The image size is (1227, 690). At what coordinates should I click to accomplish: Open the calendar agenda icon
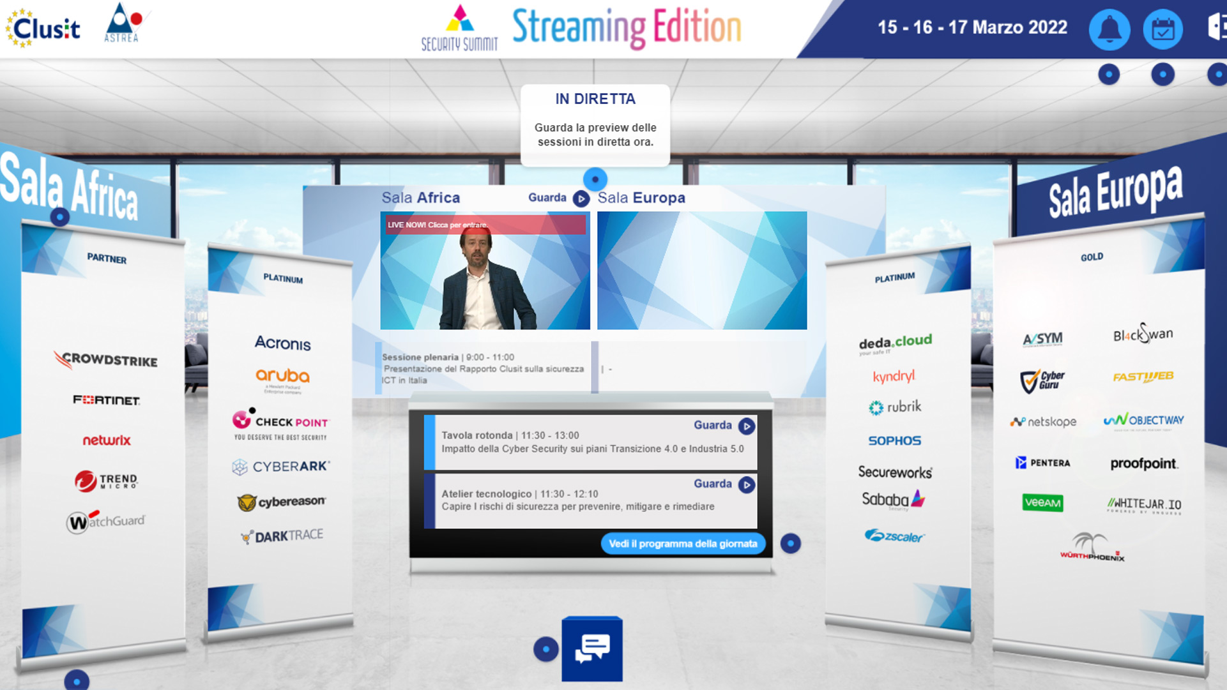(x=1162, y=29)
